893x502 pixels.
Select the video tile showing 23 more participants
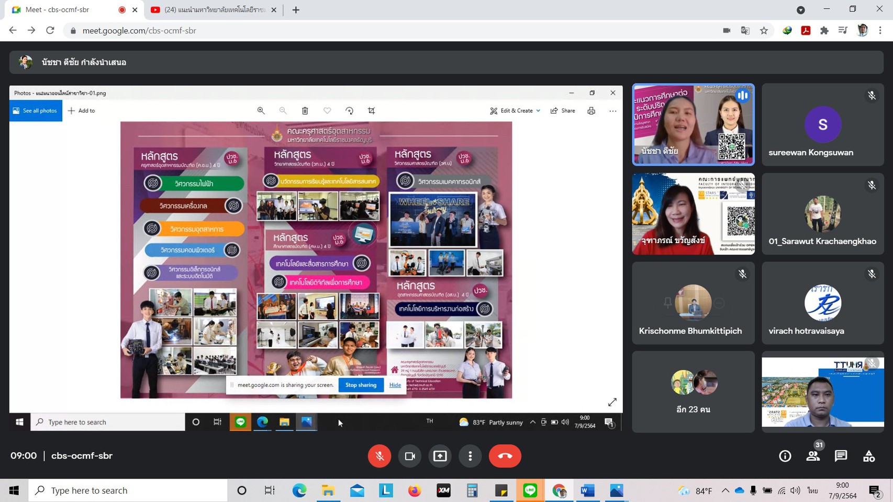693,392
